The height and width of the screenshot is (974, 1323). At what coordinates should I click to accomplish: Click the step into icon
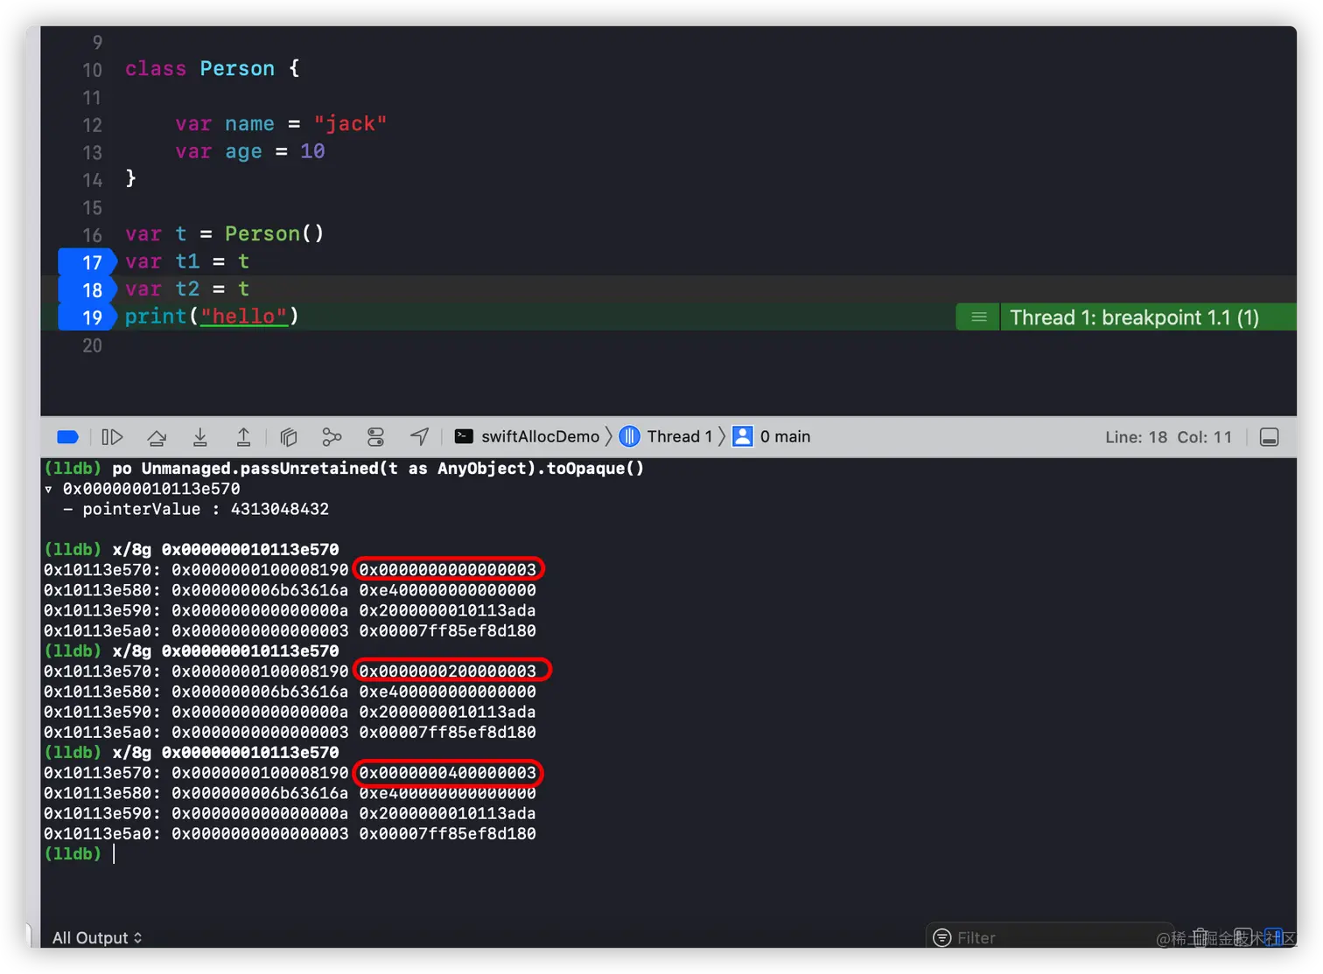[200, 437]
